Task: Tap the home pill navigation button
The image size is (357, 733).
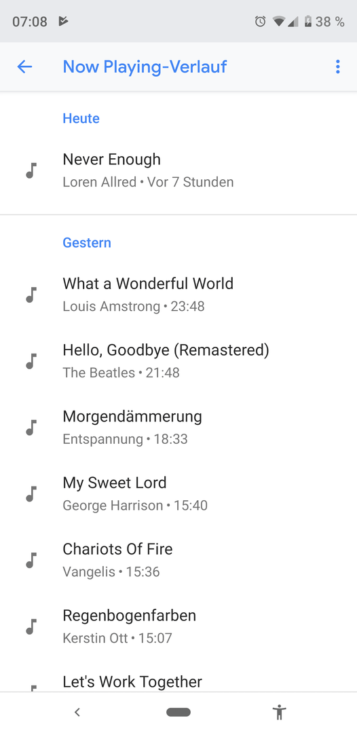Action: pos(178,713)
